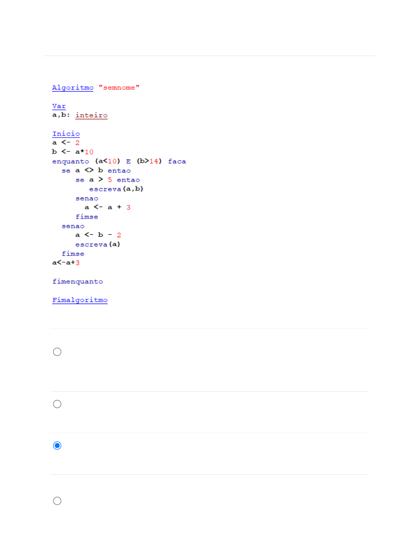This screenshot has height=541, width=418.
Task: Click the 'faca' keyword
Action: (177, 161)
